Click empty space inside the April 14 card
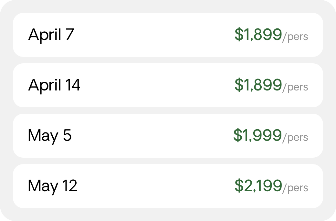 pos(154,85)
